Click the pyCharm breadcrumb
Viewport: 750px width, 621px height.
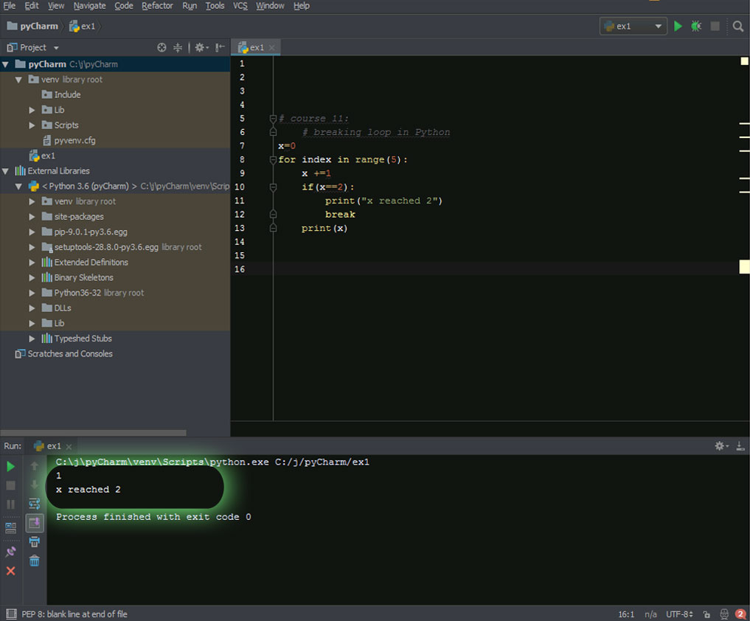tap(32, 27)
